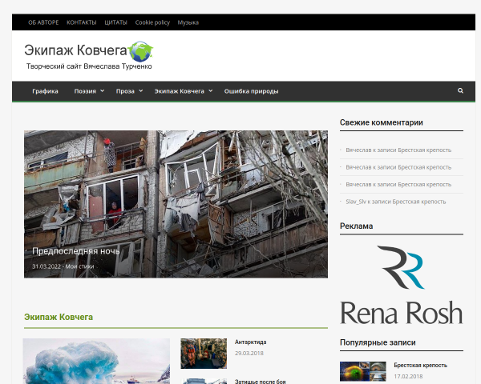Open the Мои стихи category link
This screenshot has height=384, width=481.
[79, 266]
